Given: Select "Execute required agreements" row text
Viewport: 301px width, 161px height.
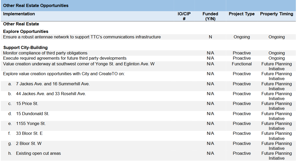Looking at the screenshot, I should 65,58.
